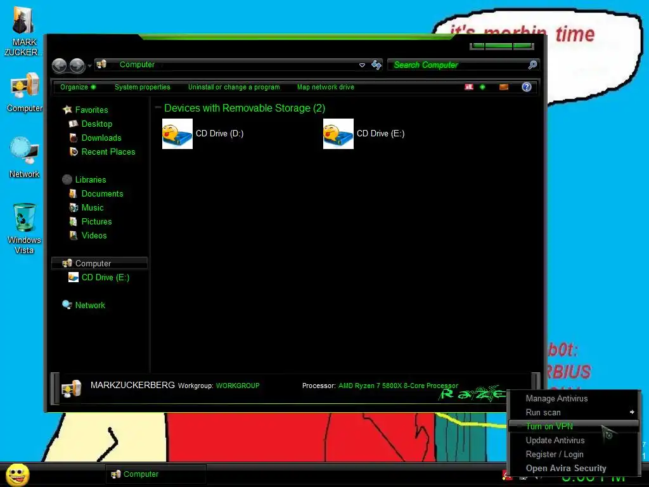This screenshot has width=649, height=487.
Task: Select the CD Drive (E:) icon
Action: (x=338, y=134)
